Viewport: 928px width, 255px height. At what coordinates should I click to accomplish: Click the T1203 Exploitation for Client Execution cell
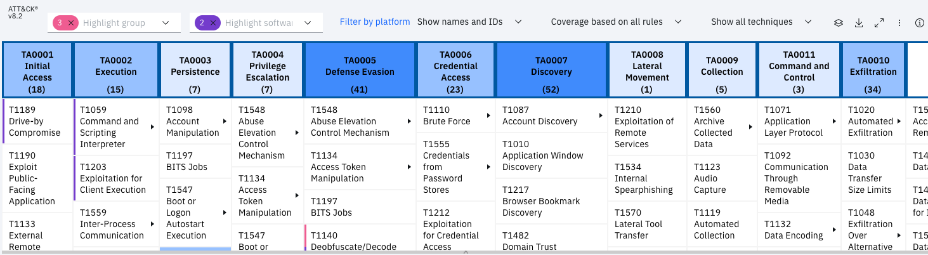click(115, 178)
